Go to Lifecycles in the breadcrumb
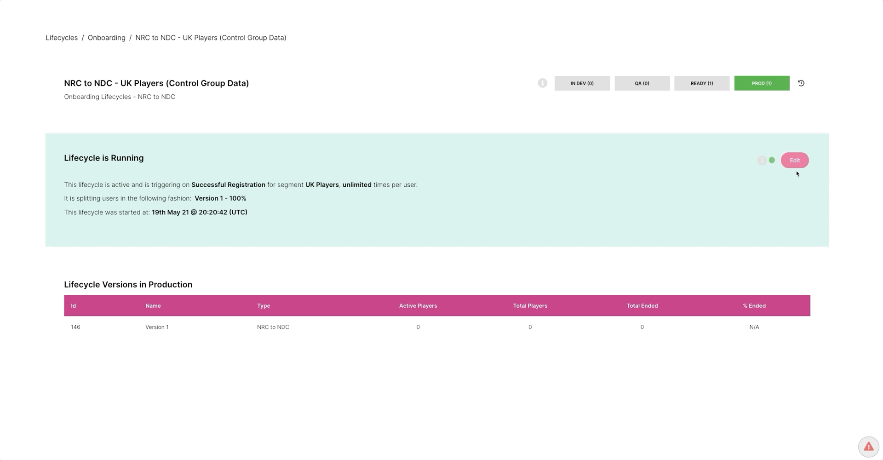This screenshot has width=883, height=460. 62,38
